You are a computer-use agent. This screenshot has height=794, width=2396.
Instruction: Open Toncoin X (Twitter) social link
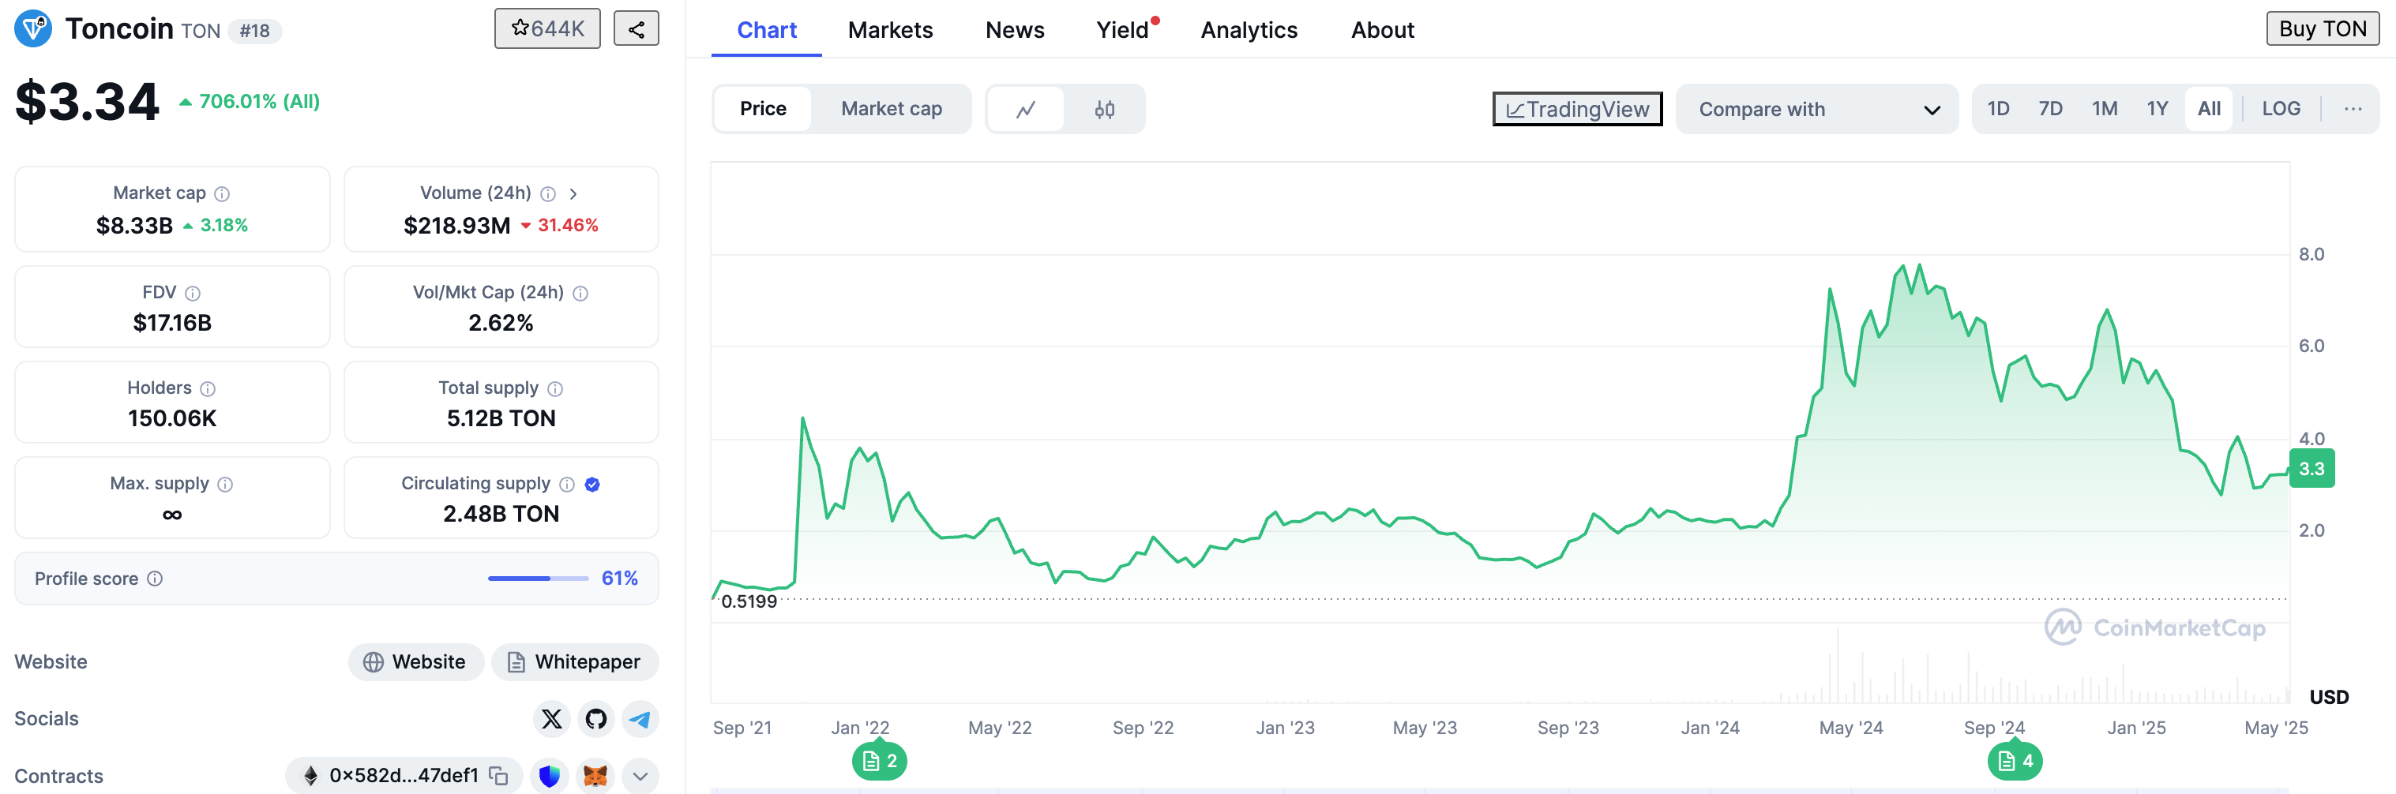(551, 719)
